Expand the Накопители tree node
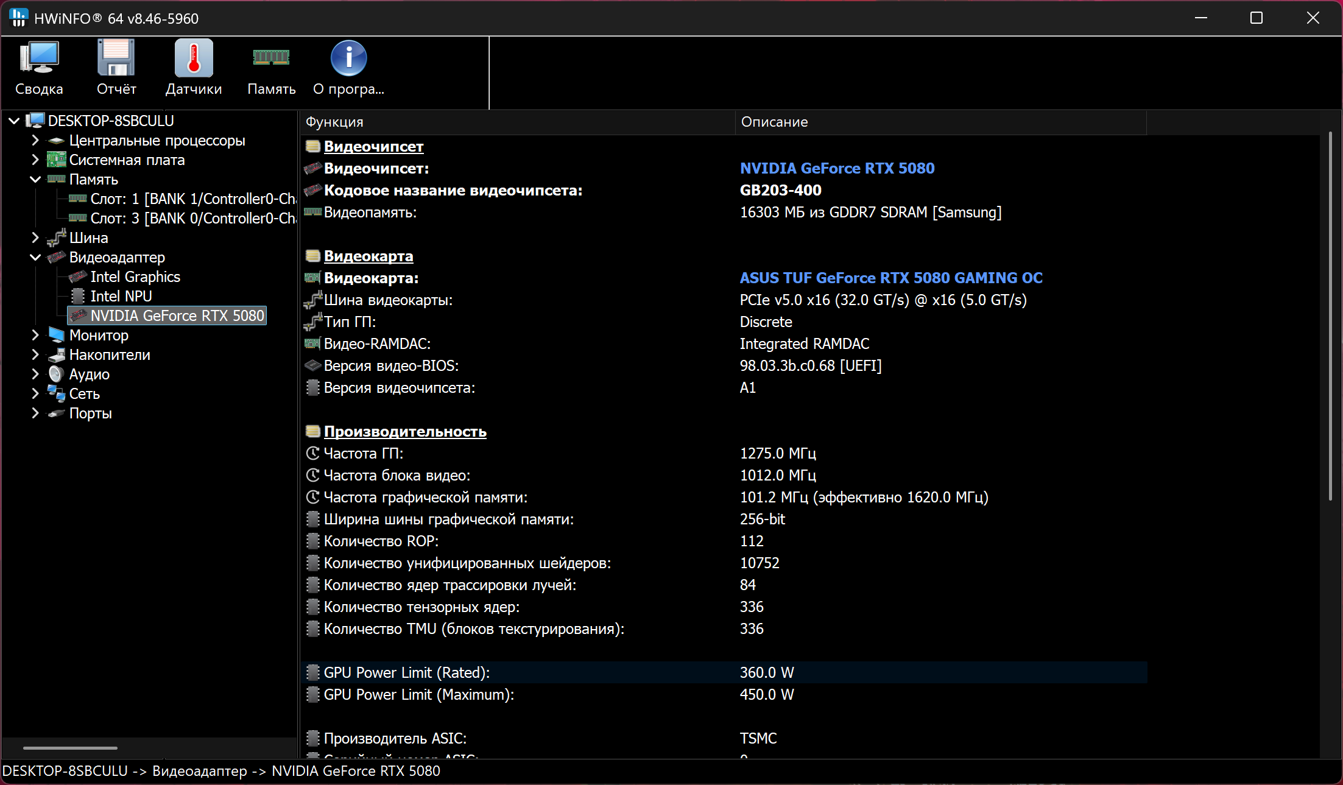 35,354
